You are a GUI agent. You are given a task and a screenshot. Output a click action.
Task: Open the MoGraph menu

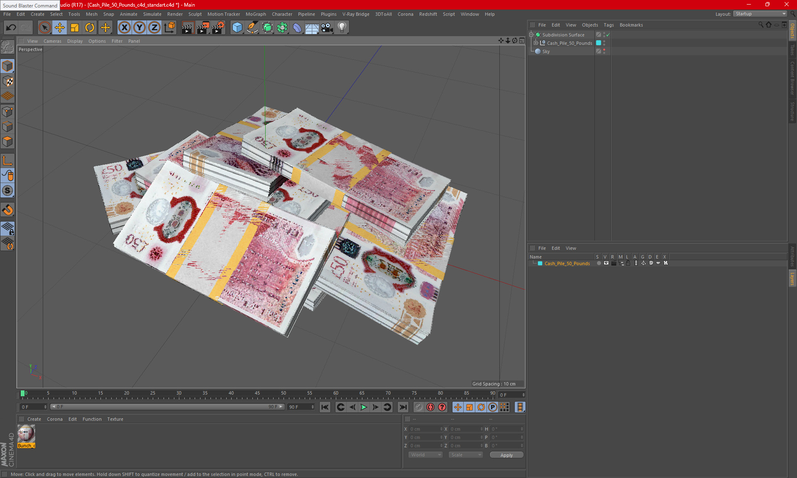tap(256, 14)
